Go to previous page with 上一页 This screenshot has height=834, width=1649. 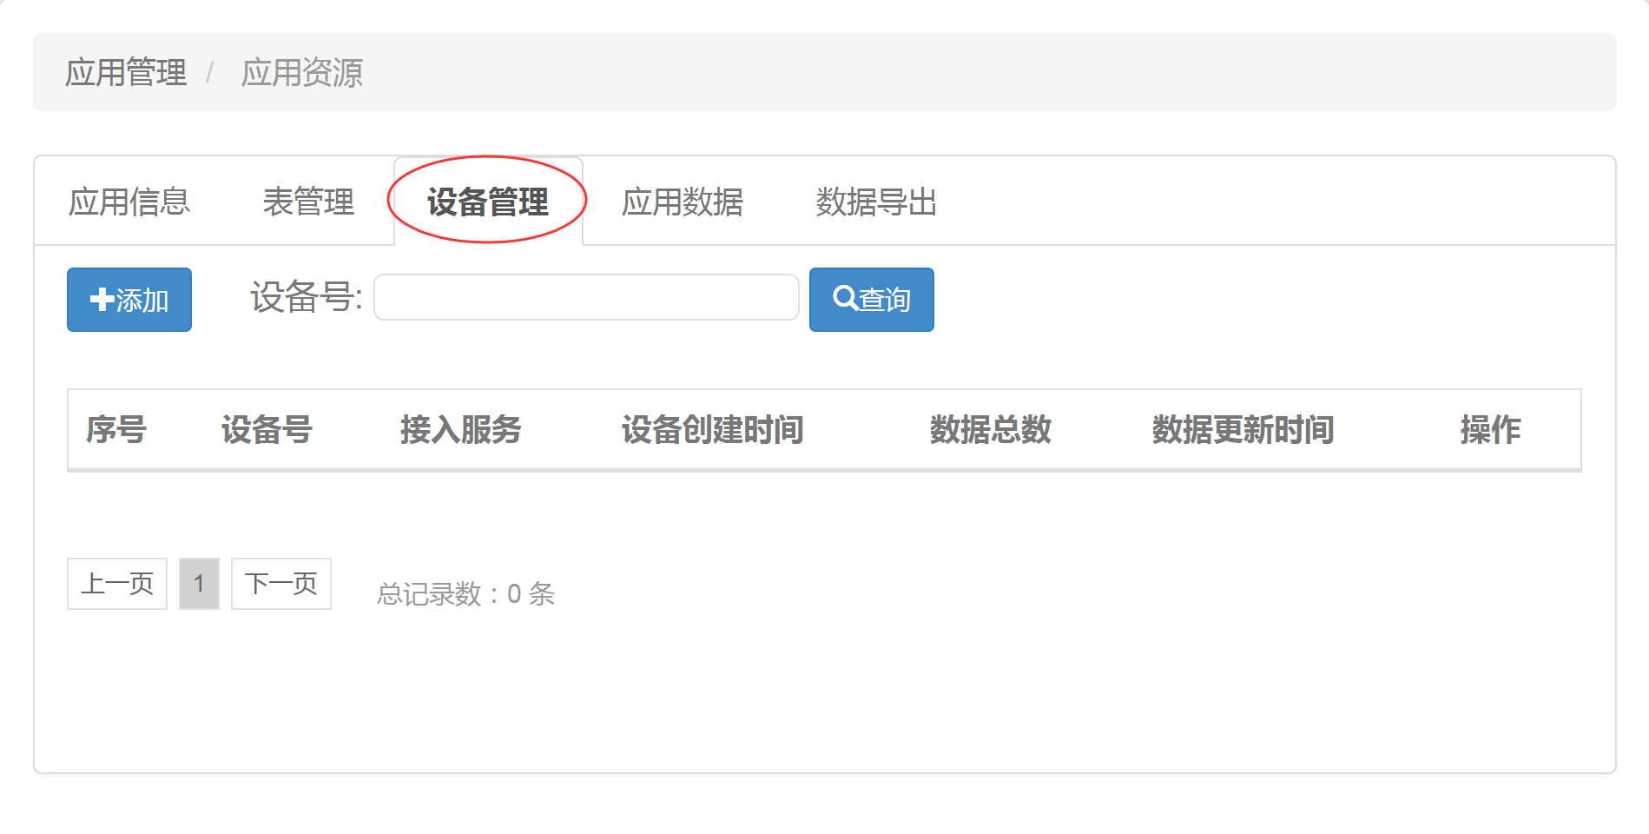coord(117,584)
